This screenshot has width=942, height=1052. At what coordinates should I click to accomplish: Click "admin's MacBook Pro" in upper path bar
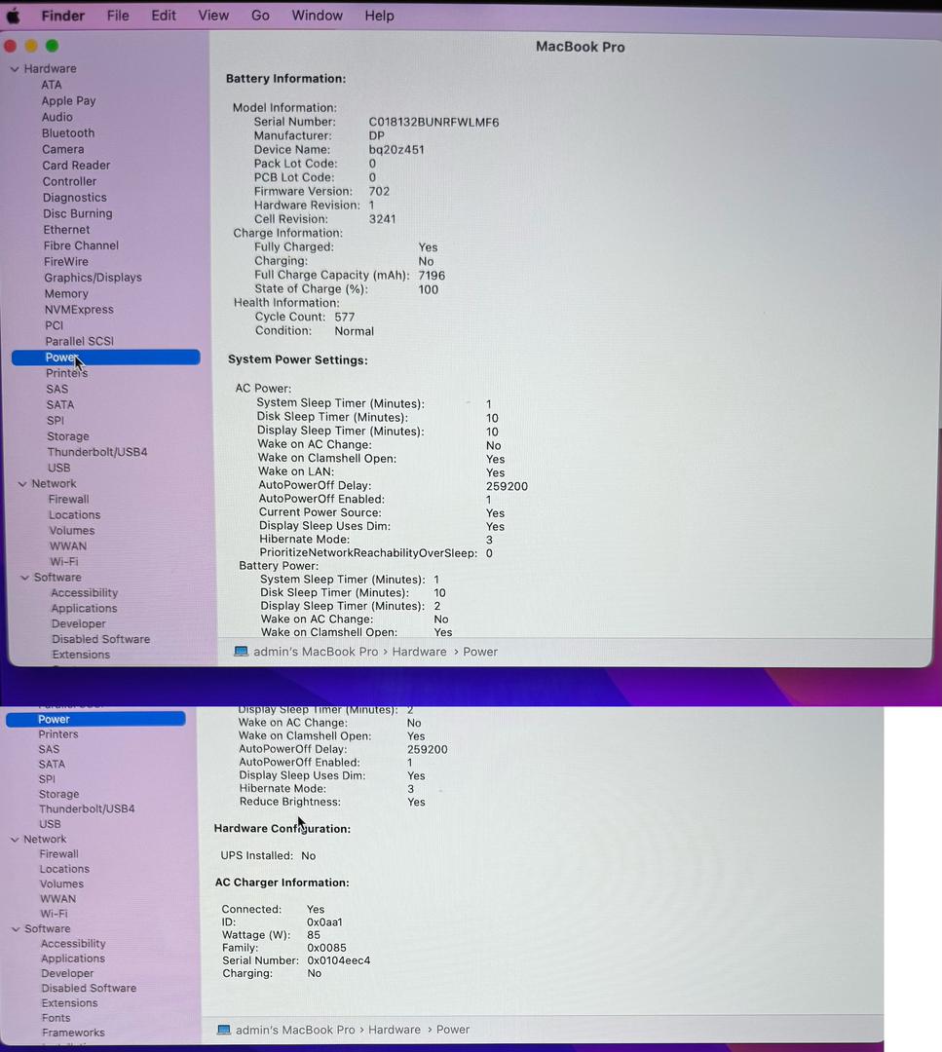(316, 652)
